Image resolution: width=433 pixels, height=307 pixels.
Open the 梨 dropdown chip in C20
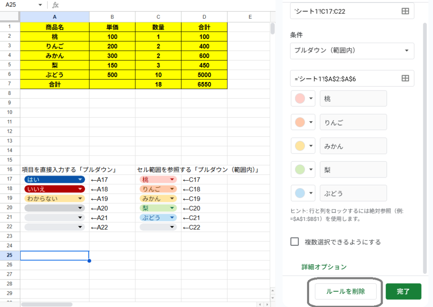[158, 208]
